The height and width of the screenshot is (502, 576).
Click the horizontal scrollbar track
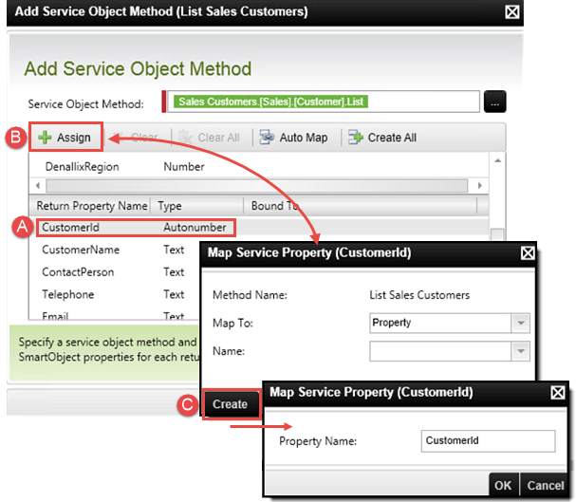(x=257, y=186)
